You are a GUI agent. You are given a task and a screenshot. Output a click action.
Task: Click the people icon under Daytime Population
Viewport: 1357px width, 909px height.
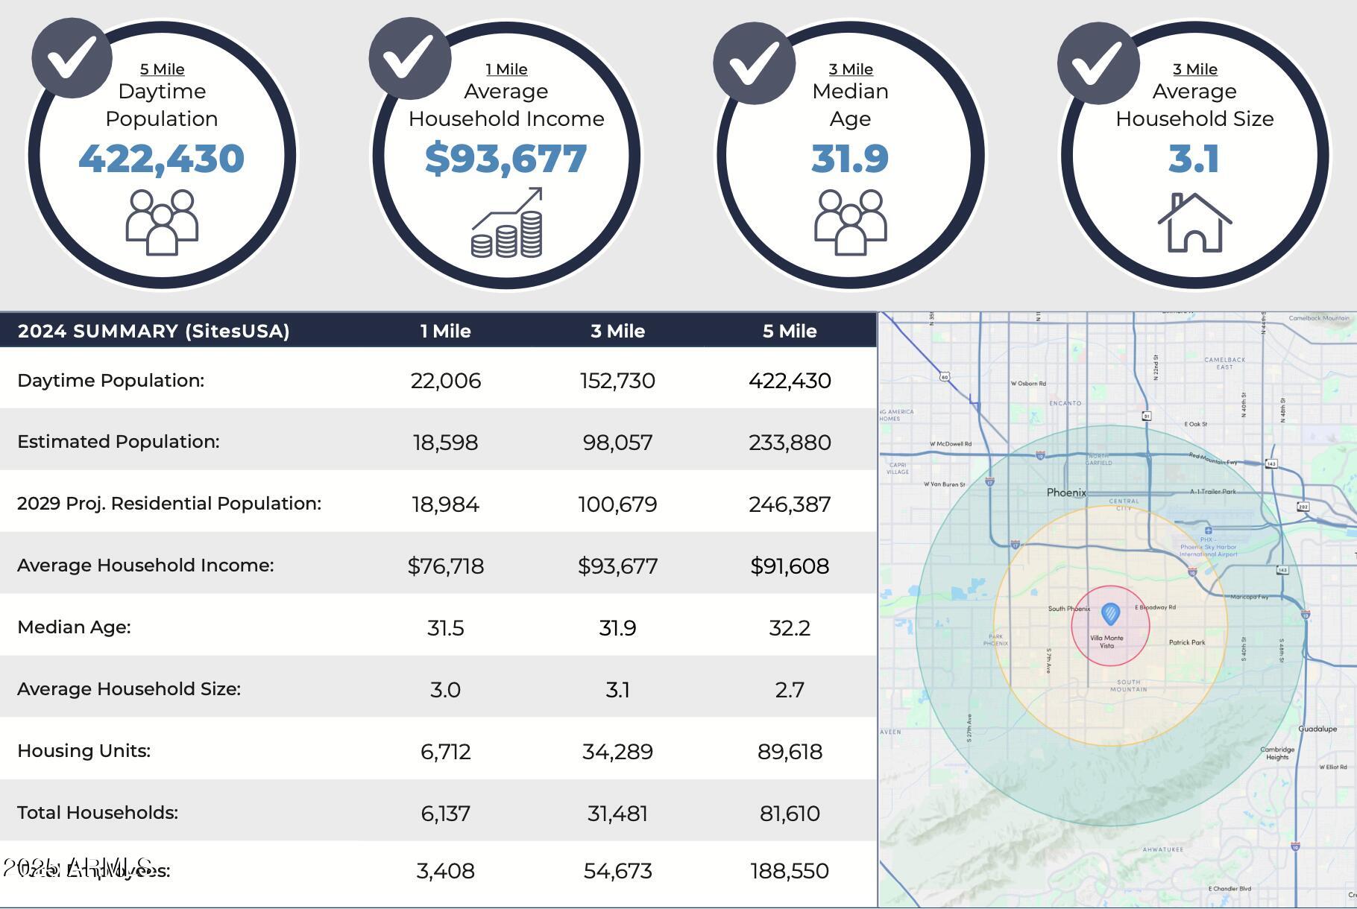(162, 222)
